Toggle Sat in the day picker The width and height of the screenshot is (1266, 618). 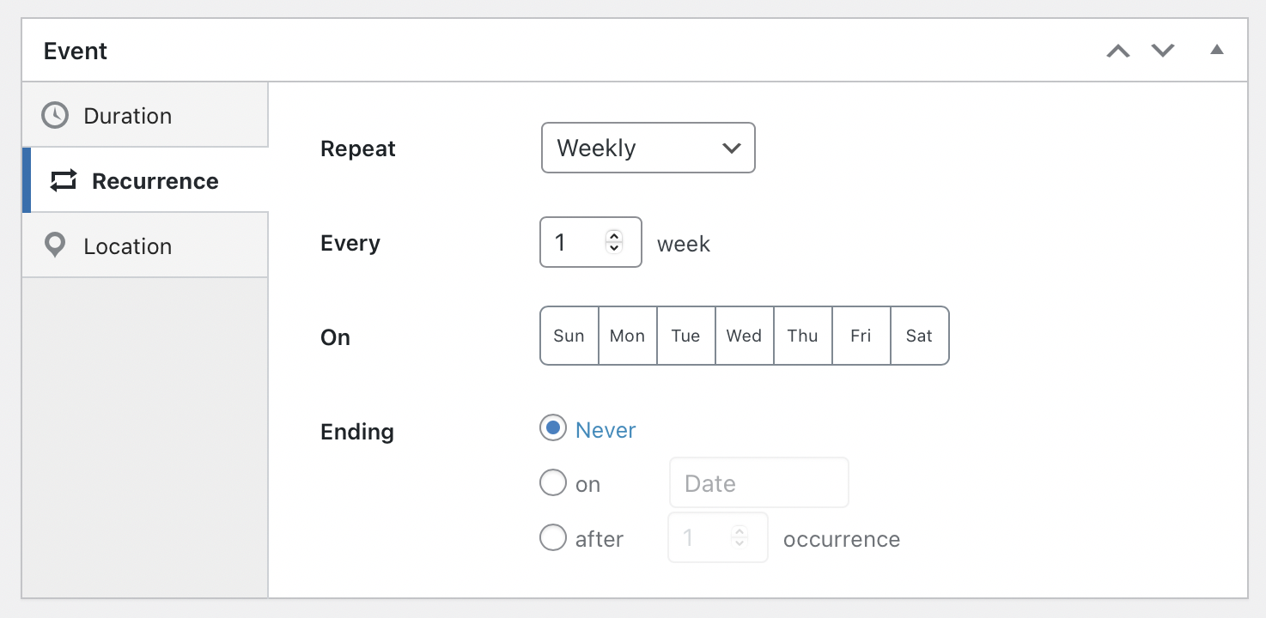(919, 336)
